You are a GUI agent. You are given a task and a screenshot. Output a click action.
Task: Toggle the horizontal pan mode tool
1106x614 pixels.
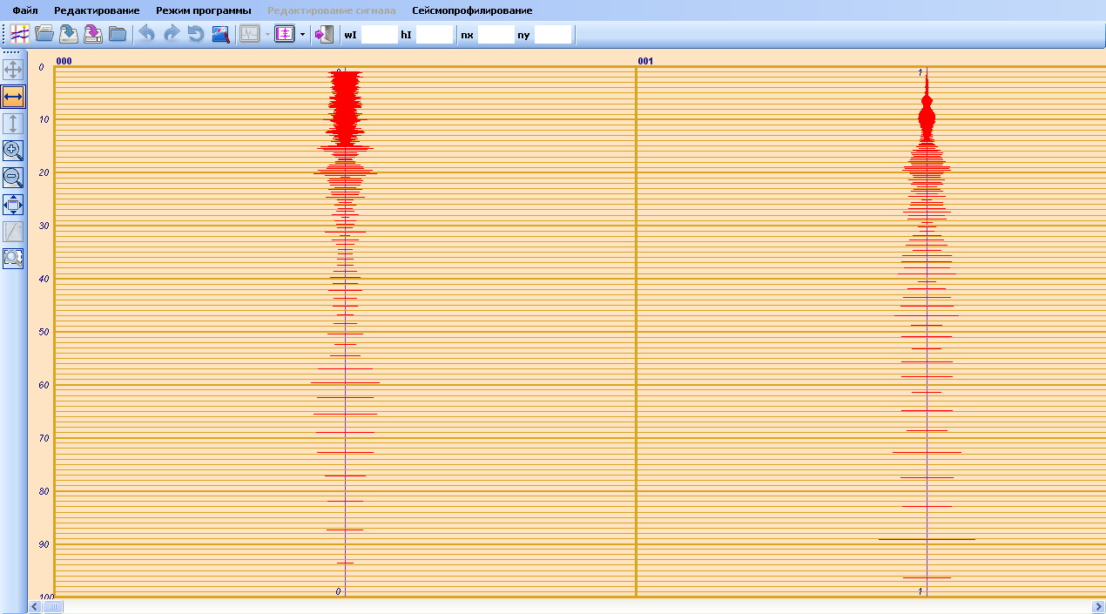tap(13, 96)
